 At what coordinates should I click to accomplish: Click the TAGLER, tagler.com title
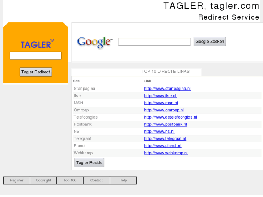click(211, 6)
